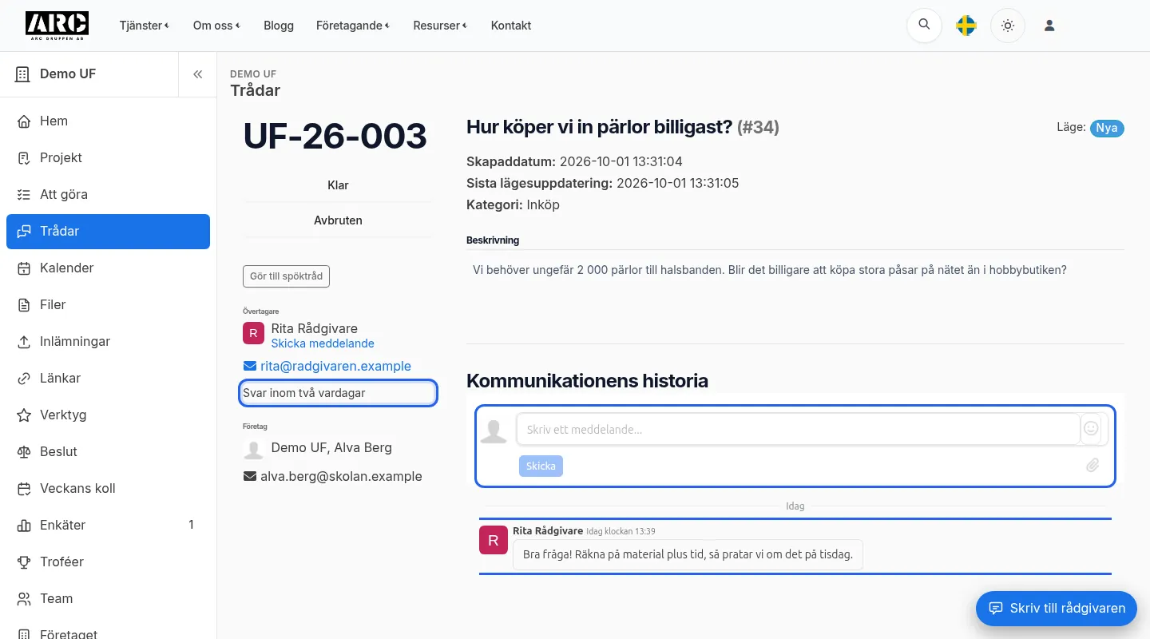Image resolution: width=1150 pixels, height=639 pixels.
Task: Mark thread as Klar
Action: point(338,185)
